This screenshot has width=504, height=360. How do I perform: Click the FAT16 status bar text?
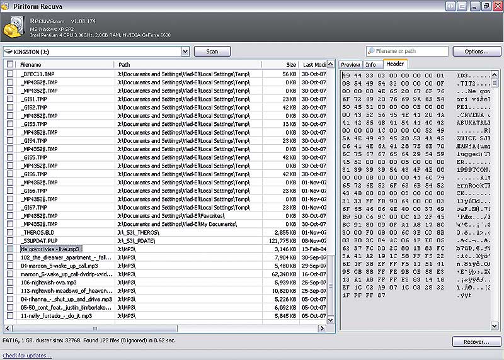point(89,340)
